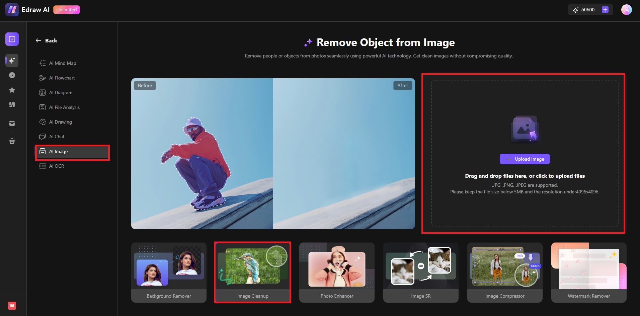Open the Image SR tool card
Image resolution: width=640 pixels, height=316 pixels.
click(421, 273)
